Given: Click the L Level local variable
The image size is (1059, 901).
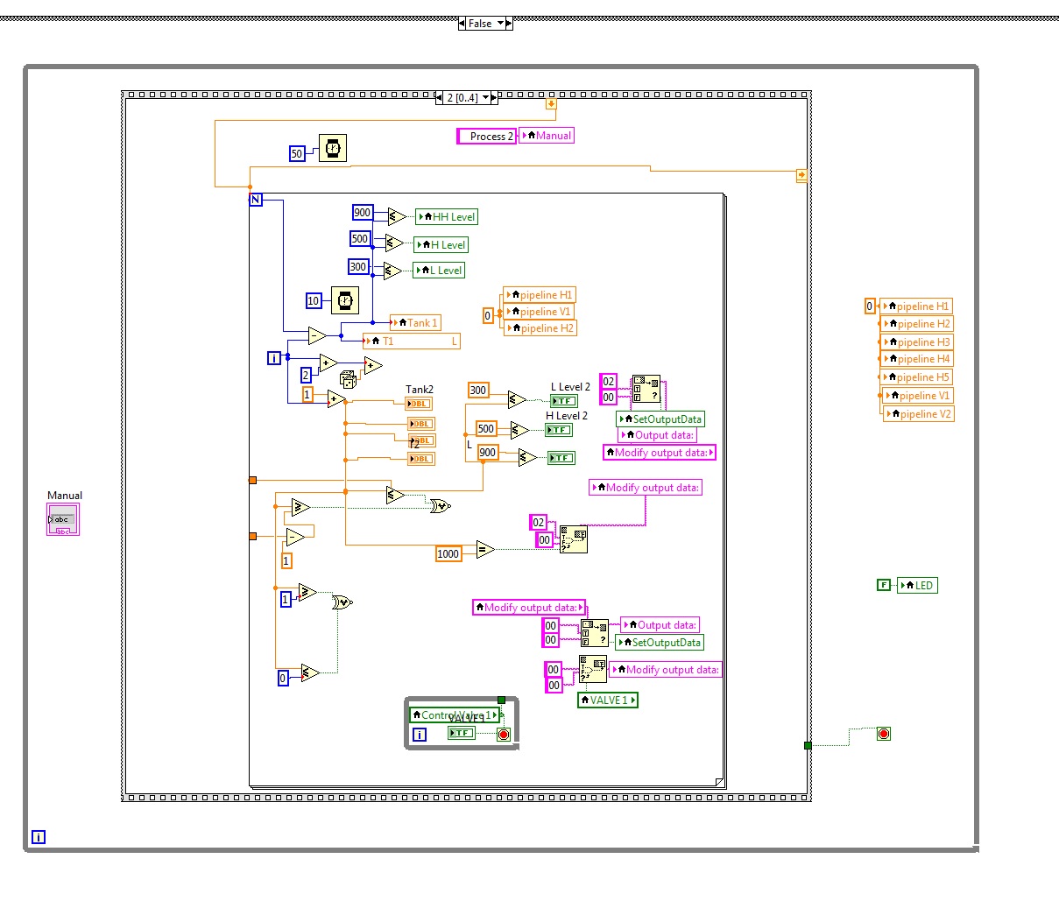Looking at the screenshot, I should (x=439, y=270).
